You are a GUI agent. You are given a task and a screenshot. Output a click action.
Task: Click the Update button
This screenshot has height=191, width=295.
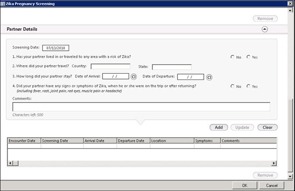pyautogui.click(x=242, y=127)
